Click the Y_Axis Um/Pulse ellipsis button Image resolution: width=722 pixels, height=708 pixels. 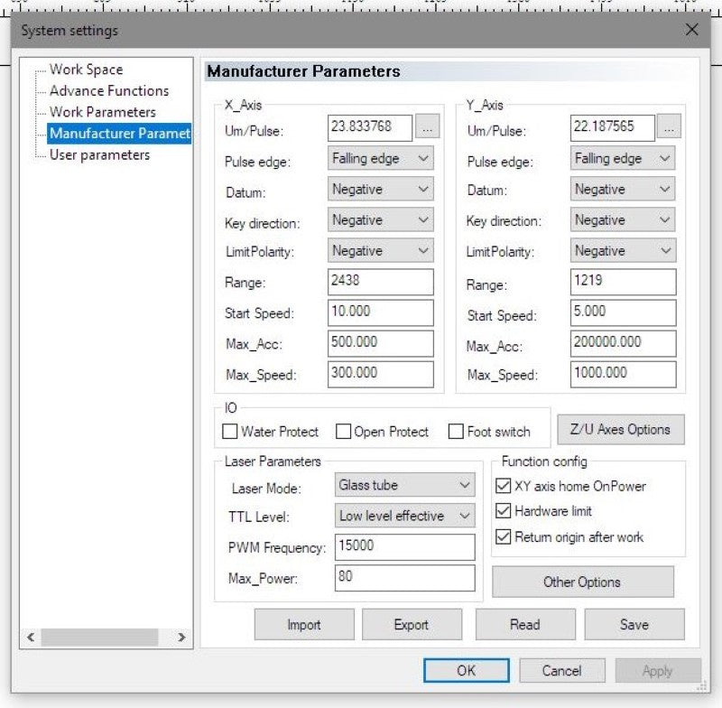tap(669, 129)
